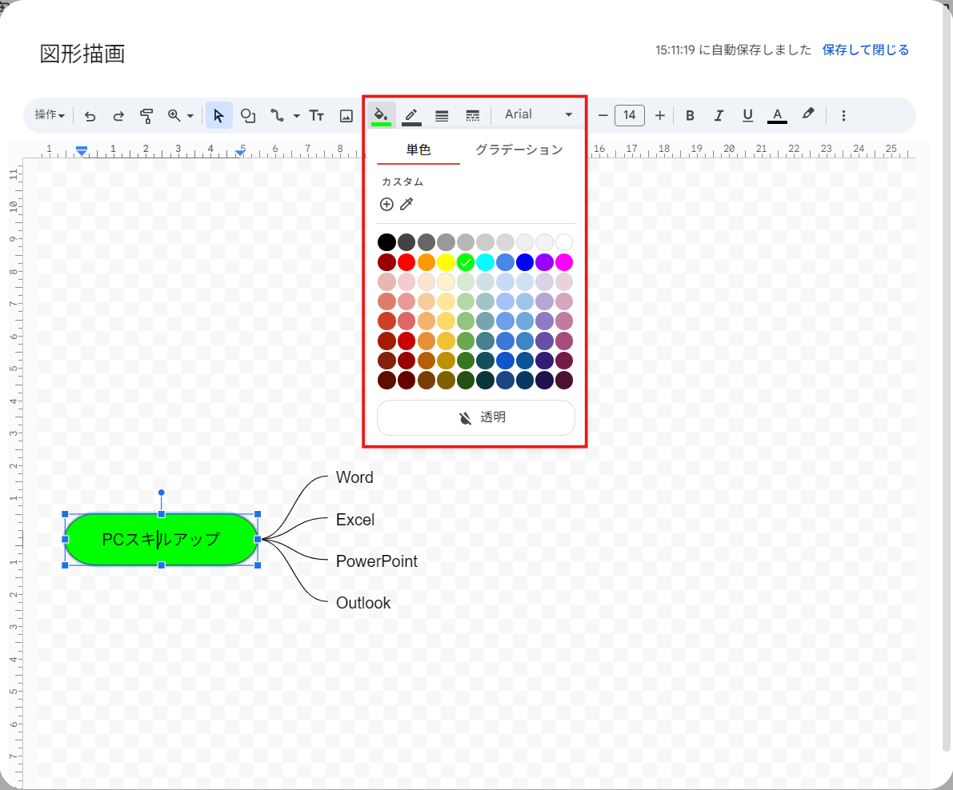Click the green PCスキルアップ shape
The width and height of the screenshot is (953, 790).
point(161,539)
